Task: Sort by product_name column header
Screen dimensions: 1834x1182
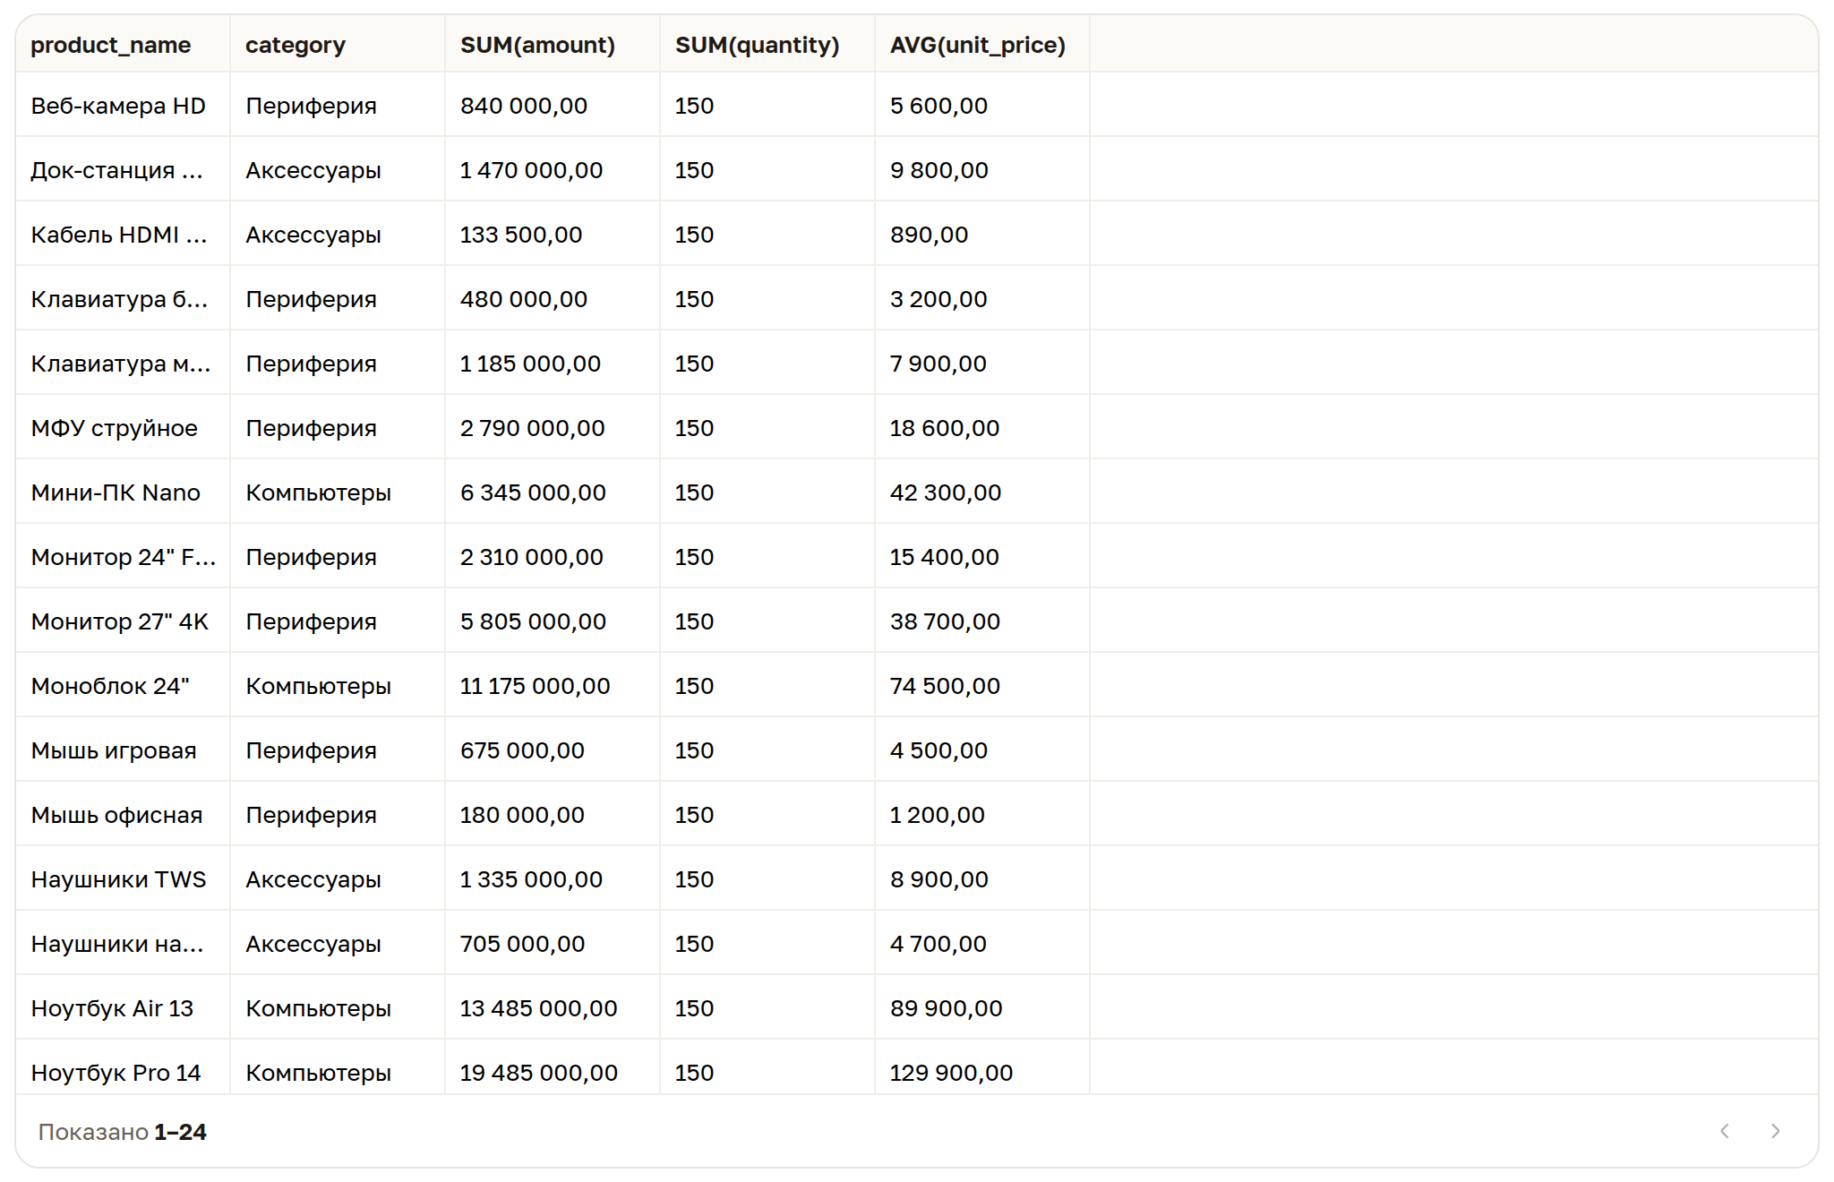Action: [x=123, y=45]
